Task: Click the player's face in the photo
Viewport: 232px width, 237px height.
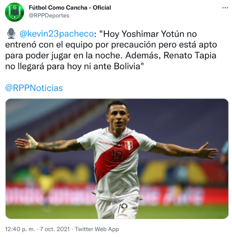Action: [x=118, y=117]
